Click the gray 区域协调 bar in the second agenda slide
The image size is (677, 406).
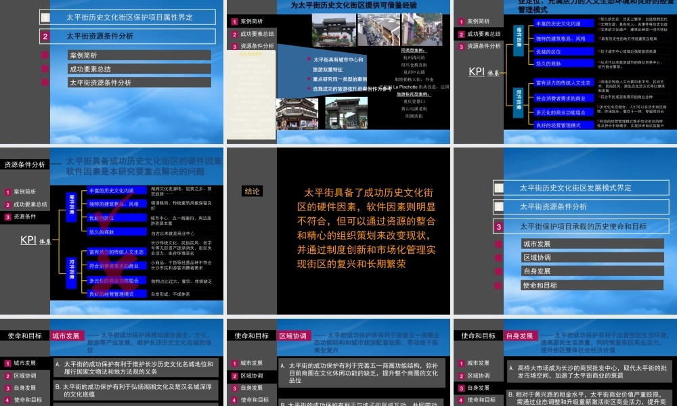592,258
